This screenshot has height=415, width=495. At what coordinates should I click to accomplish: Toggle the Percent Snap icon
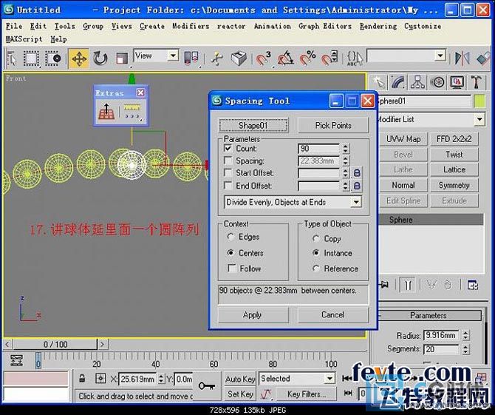click(x=307, y=58)
